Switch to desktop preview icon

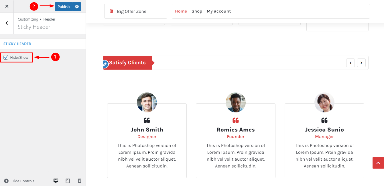coord(56,181)
